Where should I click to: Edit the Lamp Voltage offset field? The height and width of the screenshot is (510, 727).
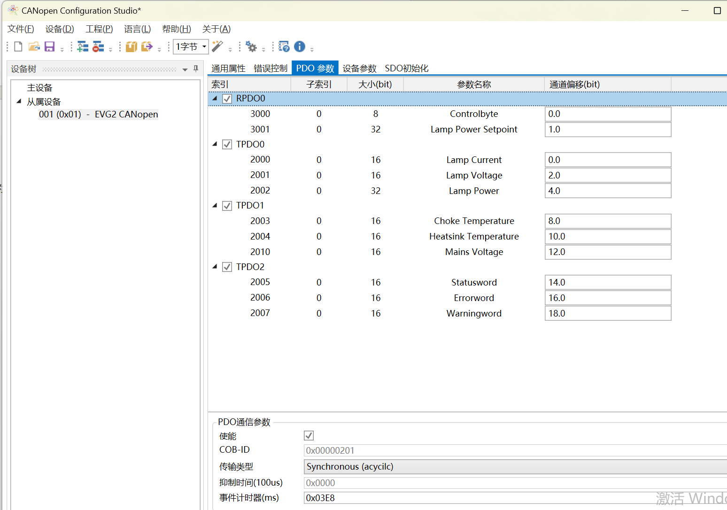[x=608, y=175]
